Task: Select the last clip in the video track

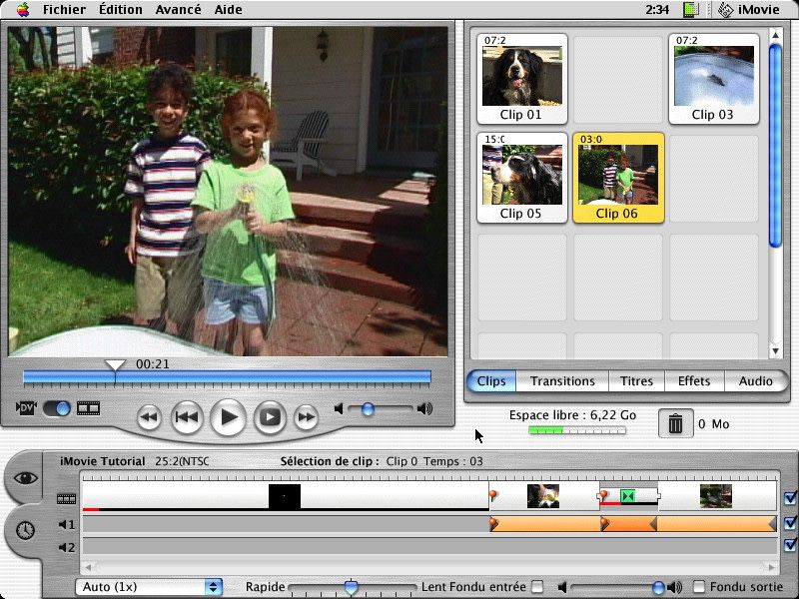Action: [x=716, y=496]
